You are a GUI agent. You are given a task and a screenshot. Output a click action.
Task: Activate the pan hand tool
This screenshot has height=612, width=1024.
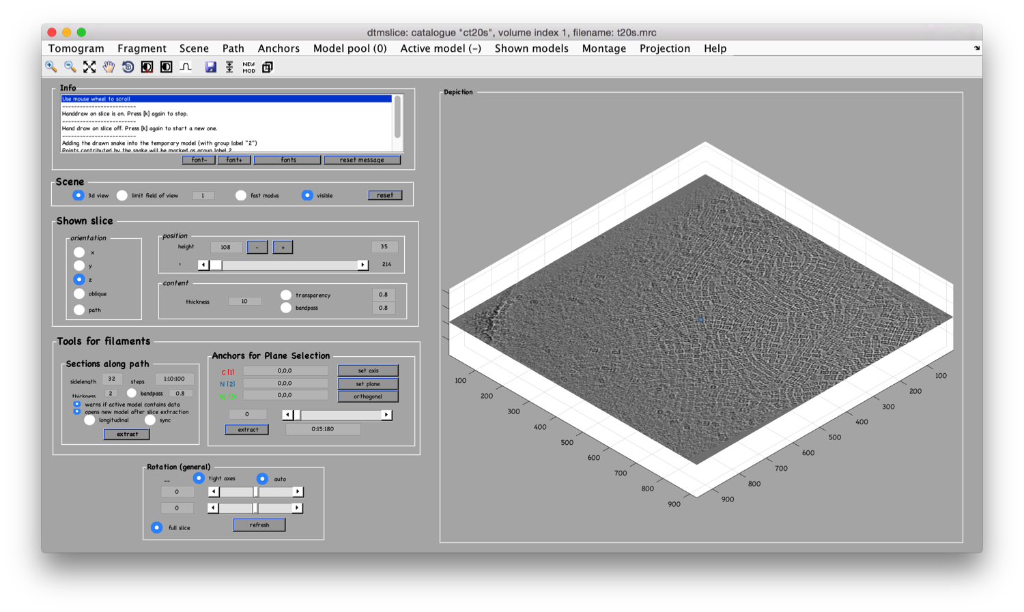pos(109,67)
